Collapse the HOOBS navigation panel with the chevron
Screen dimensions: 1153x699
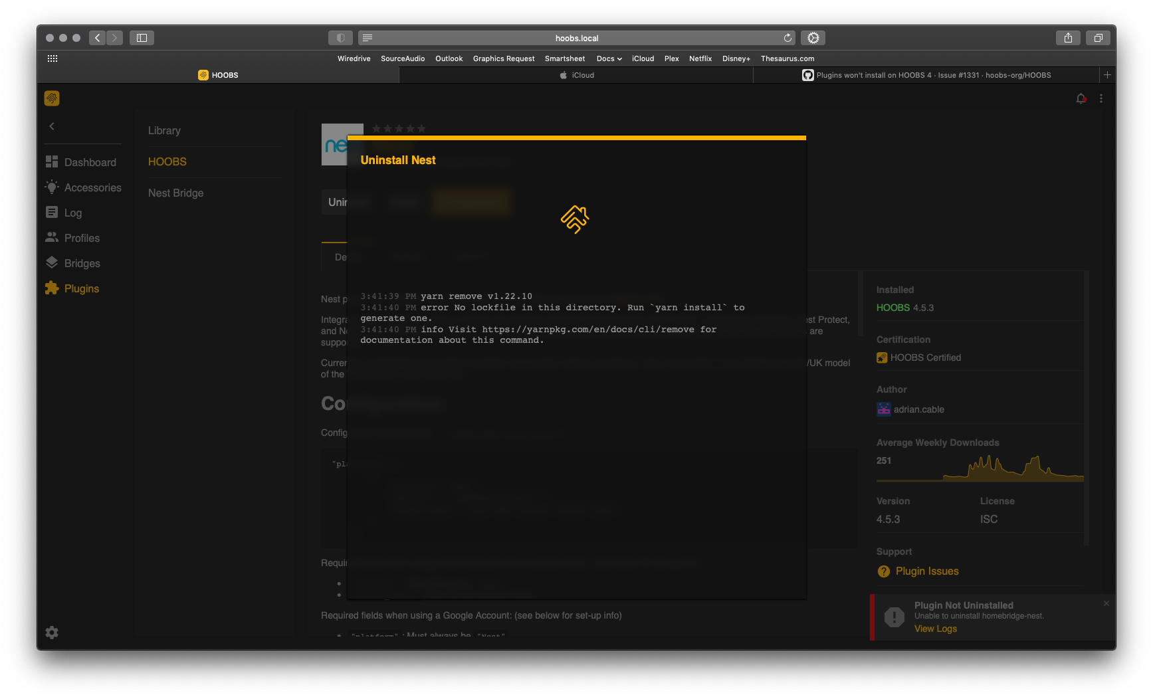(51, 126)
